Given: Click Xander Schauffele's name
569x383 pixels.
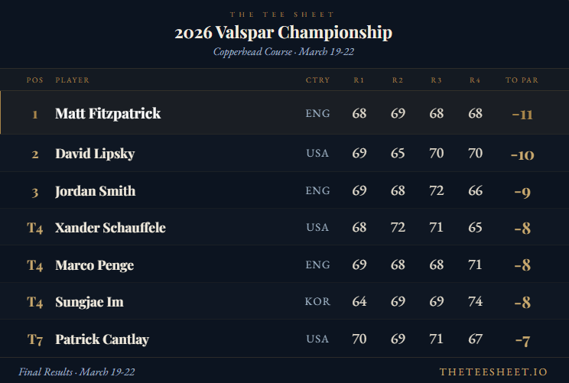Looking at the screenshot, I should tap(110, 228).
